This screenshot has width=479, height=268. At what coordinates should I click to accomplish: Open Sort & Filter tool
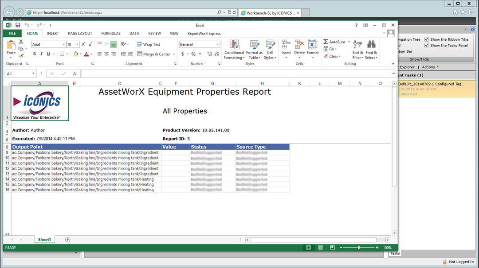click(x=358, y=45)
